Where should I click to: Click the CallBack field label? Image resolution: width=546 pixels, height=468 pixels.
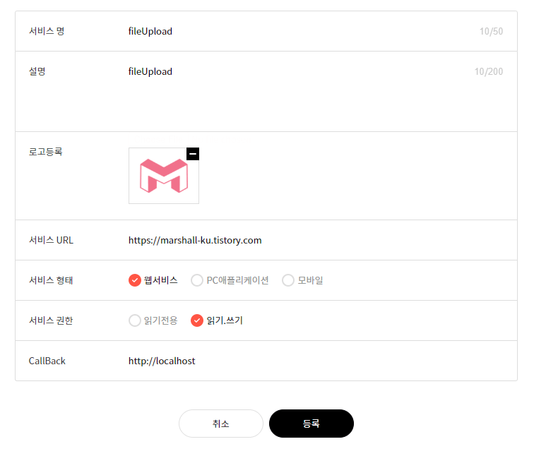tap(47, 361)
